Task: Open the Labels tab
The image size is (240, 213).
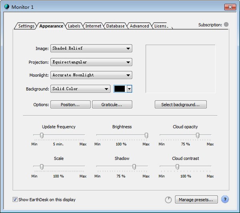Action: click(x=74, y=26)
